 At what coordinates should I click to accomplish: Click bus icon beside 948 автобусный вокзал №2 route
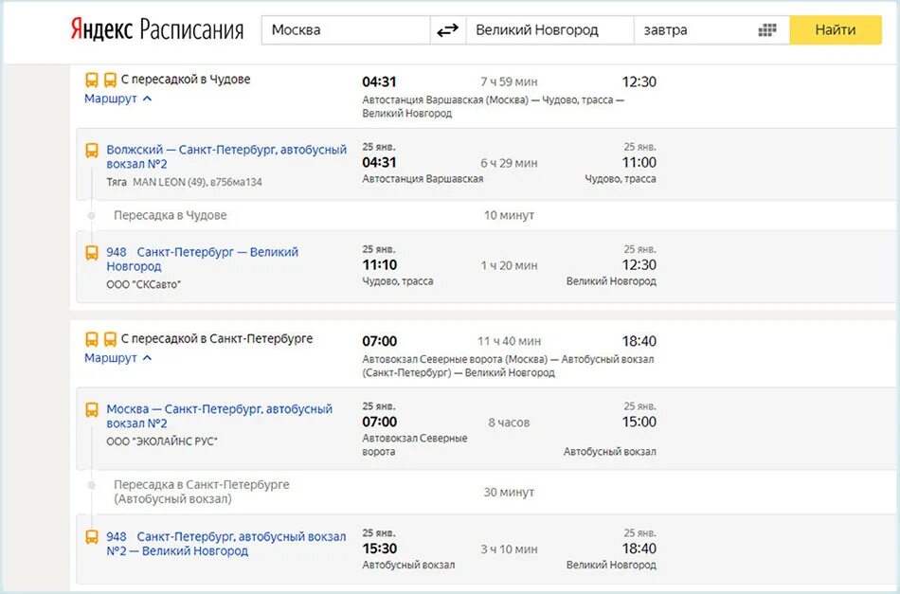92,537
